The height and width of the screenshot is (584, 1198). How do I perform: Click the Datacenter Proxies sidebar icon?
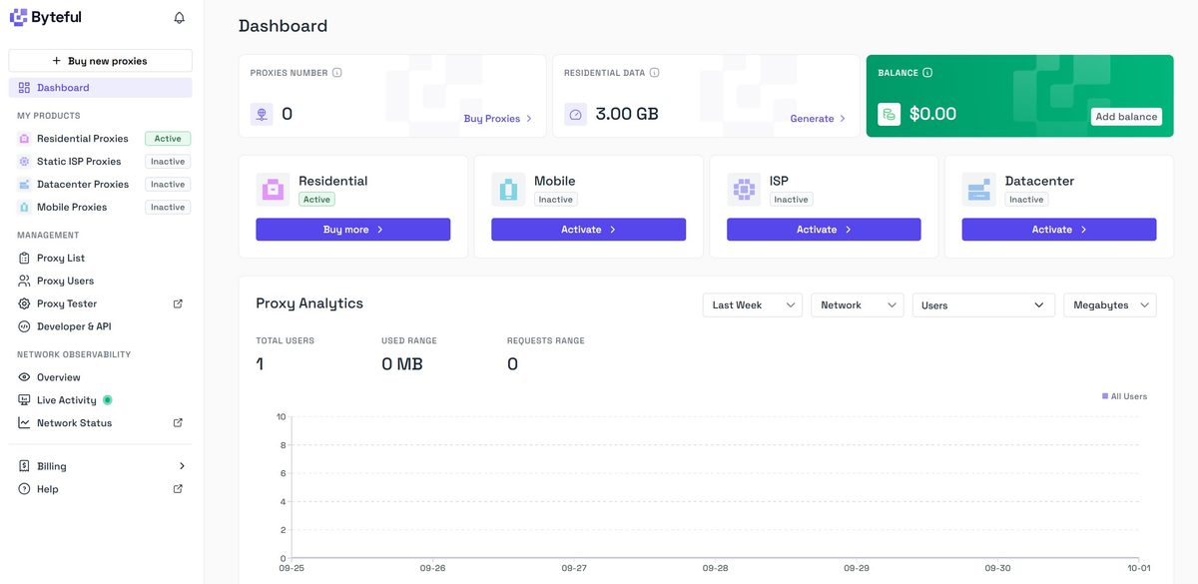(25, 185)
